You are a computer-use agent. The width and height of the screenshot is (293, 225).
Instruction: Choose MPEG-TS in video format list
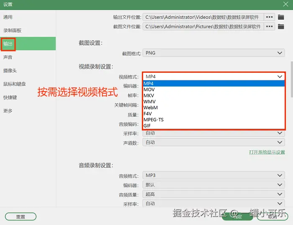[x=213, y=120]
